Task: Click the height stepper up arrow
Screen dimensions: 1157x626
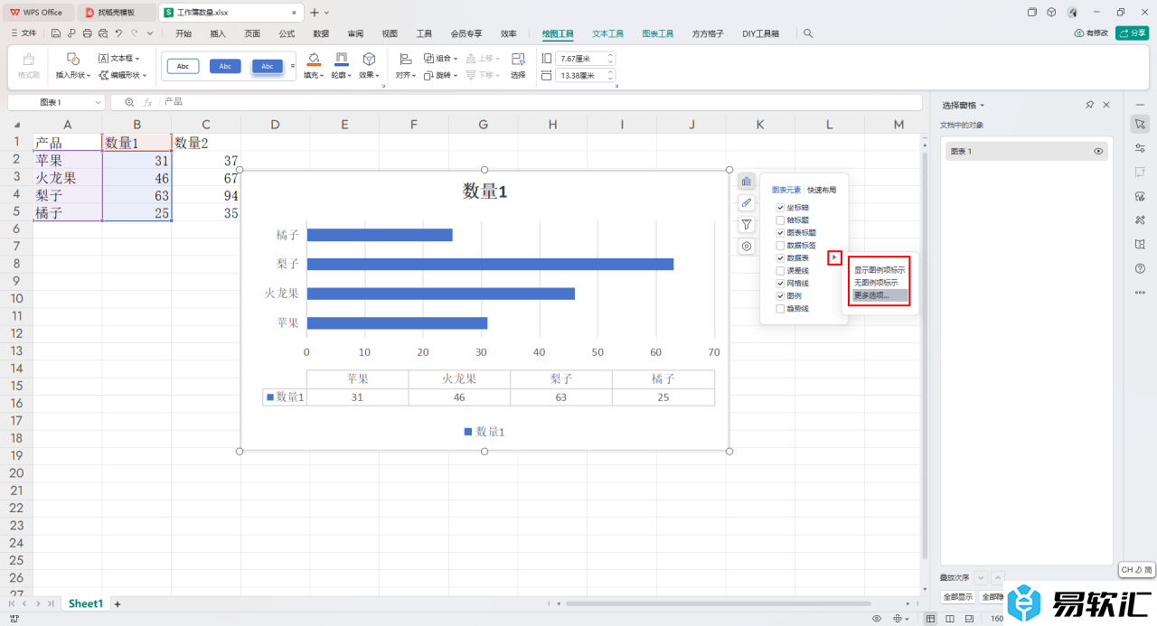Action: click(610, 55)
